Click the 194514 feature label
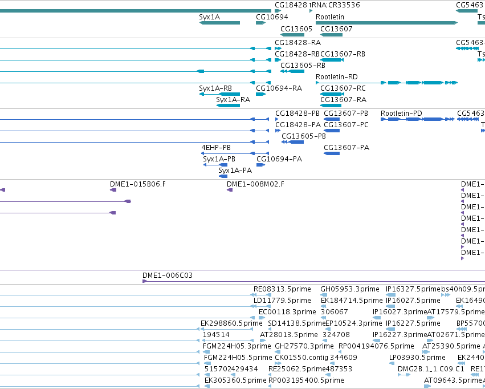Image resolution: width=485 pixels, height=389 pixels. [216, 335]
